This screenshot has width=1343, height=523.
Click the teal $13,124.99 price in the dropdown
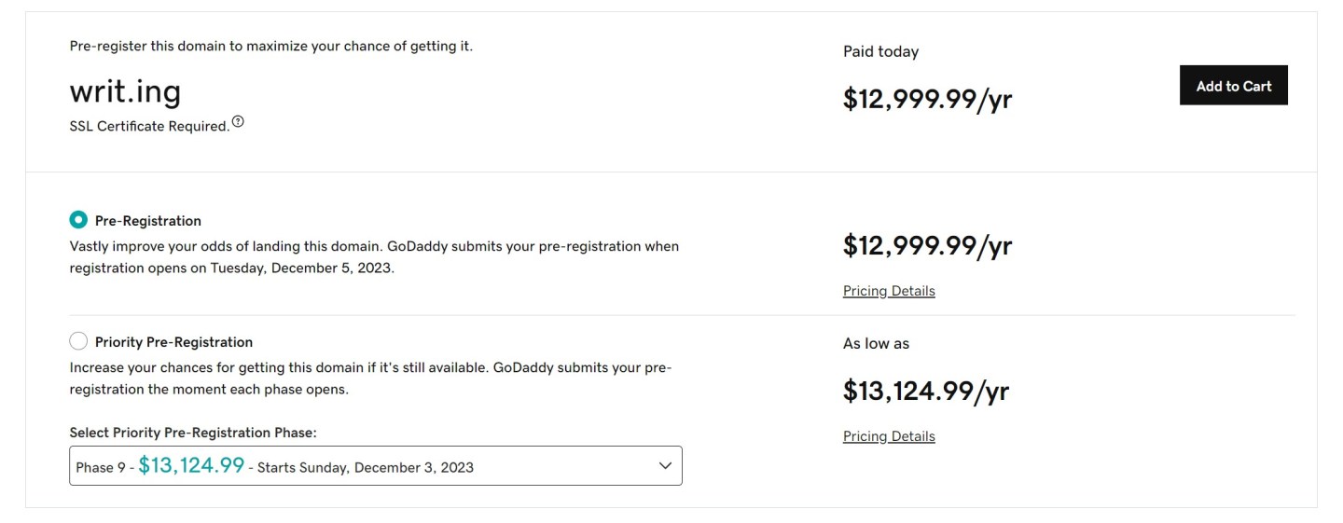(191, 465)
